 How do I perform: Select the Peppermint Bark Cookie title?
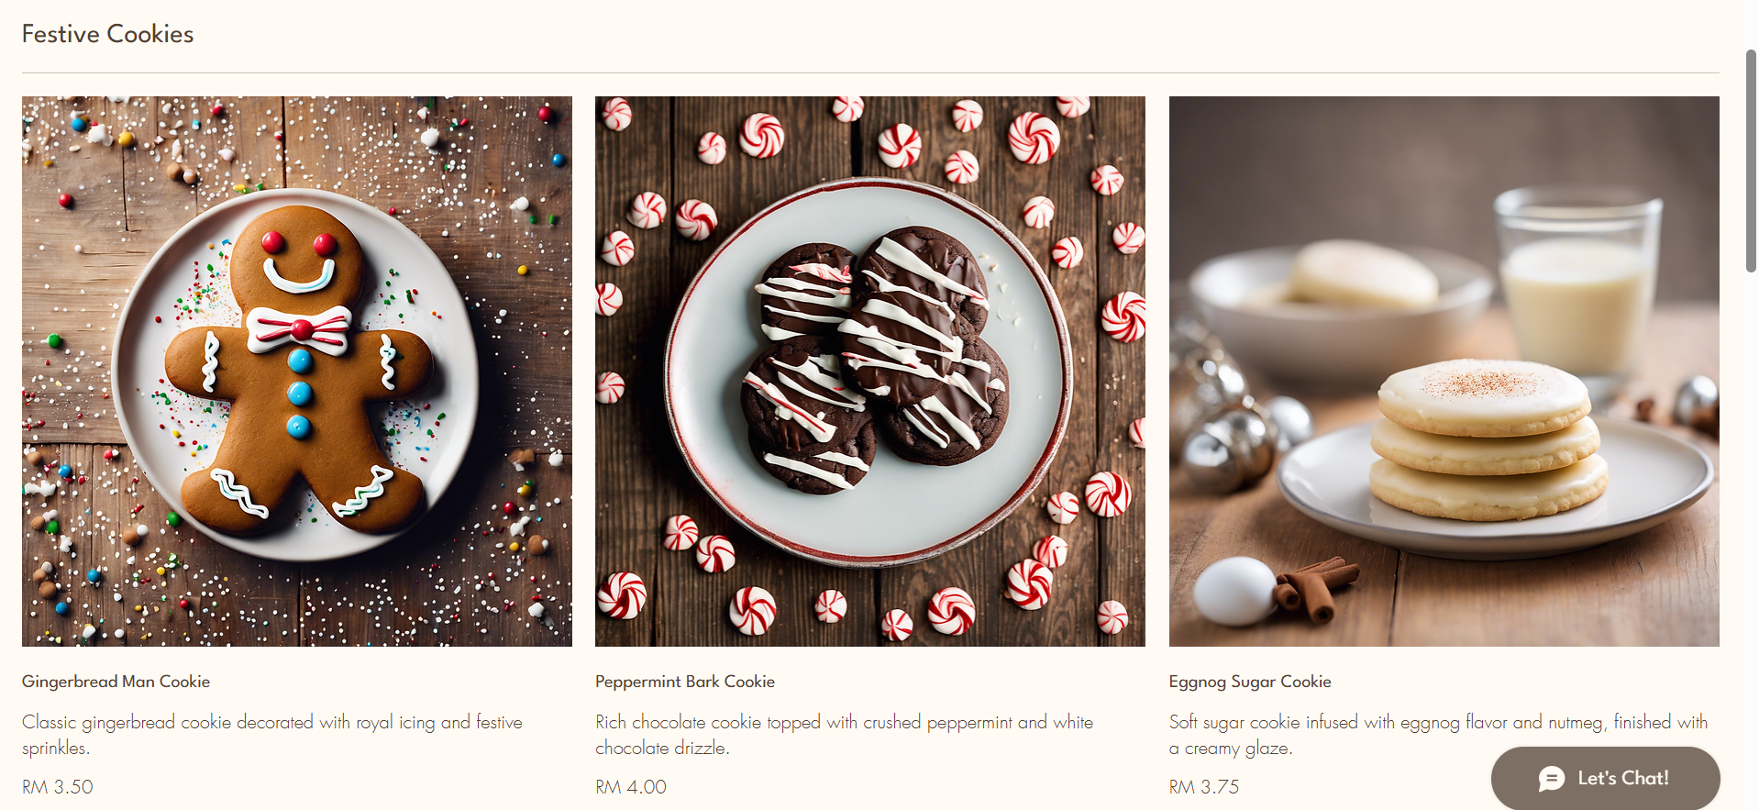[x=685, y=682]
